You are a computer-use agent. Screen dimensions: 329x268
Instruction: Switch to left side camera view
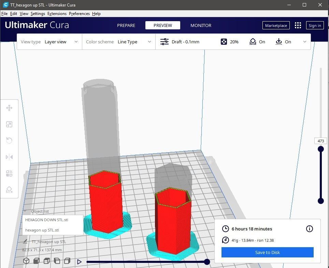click(x=57, y=261)
